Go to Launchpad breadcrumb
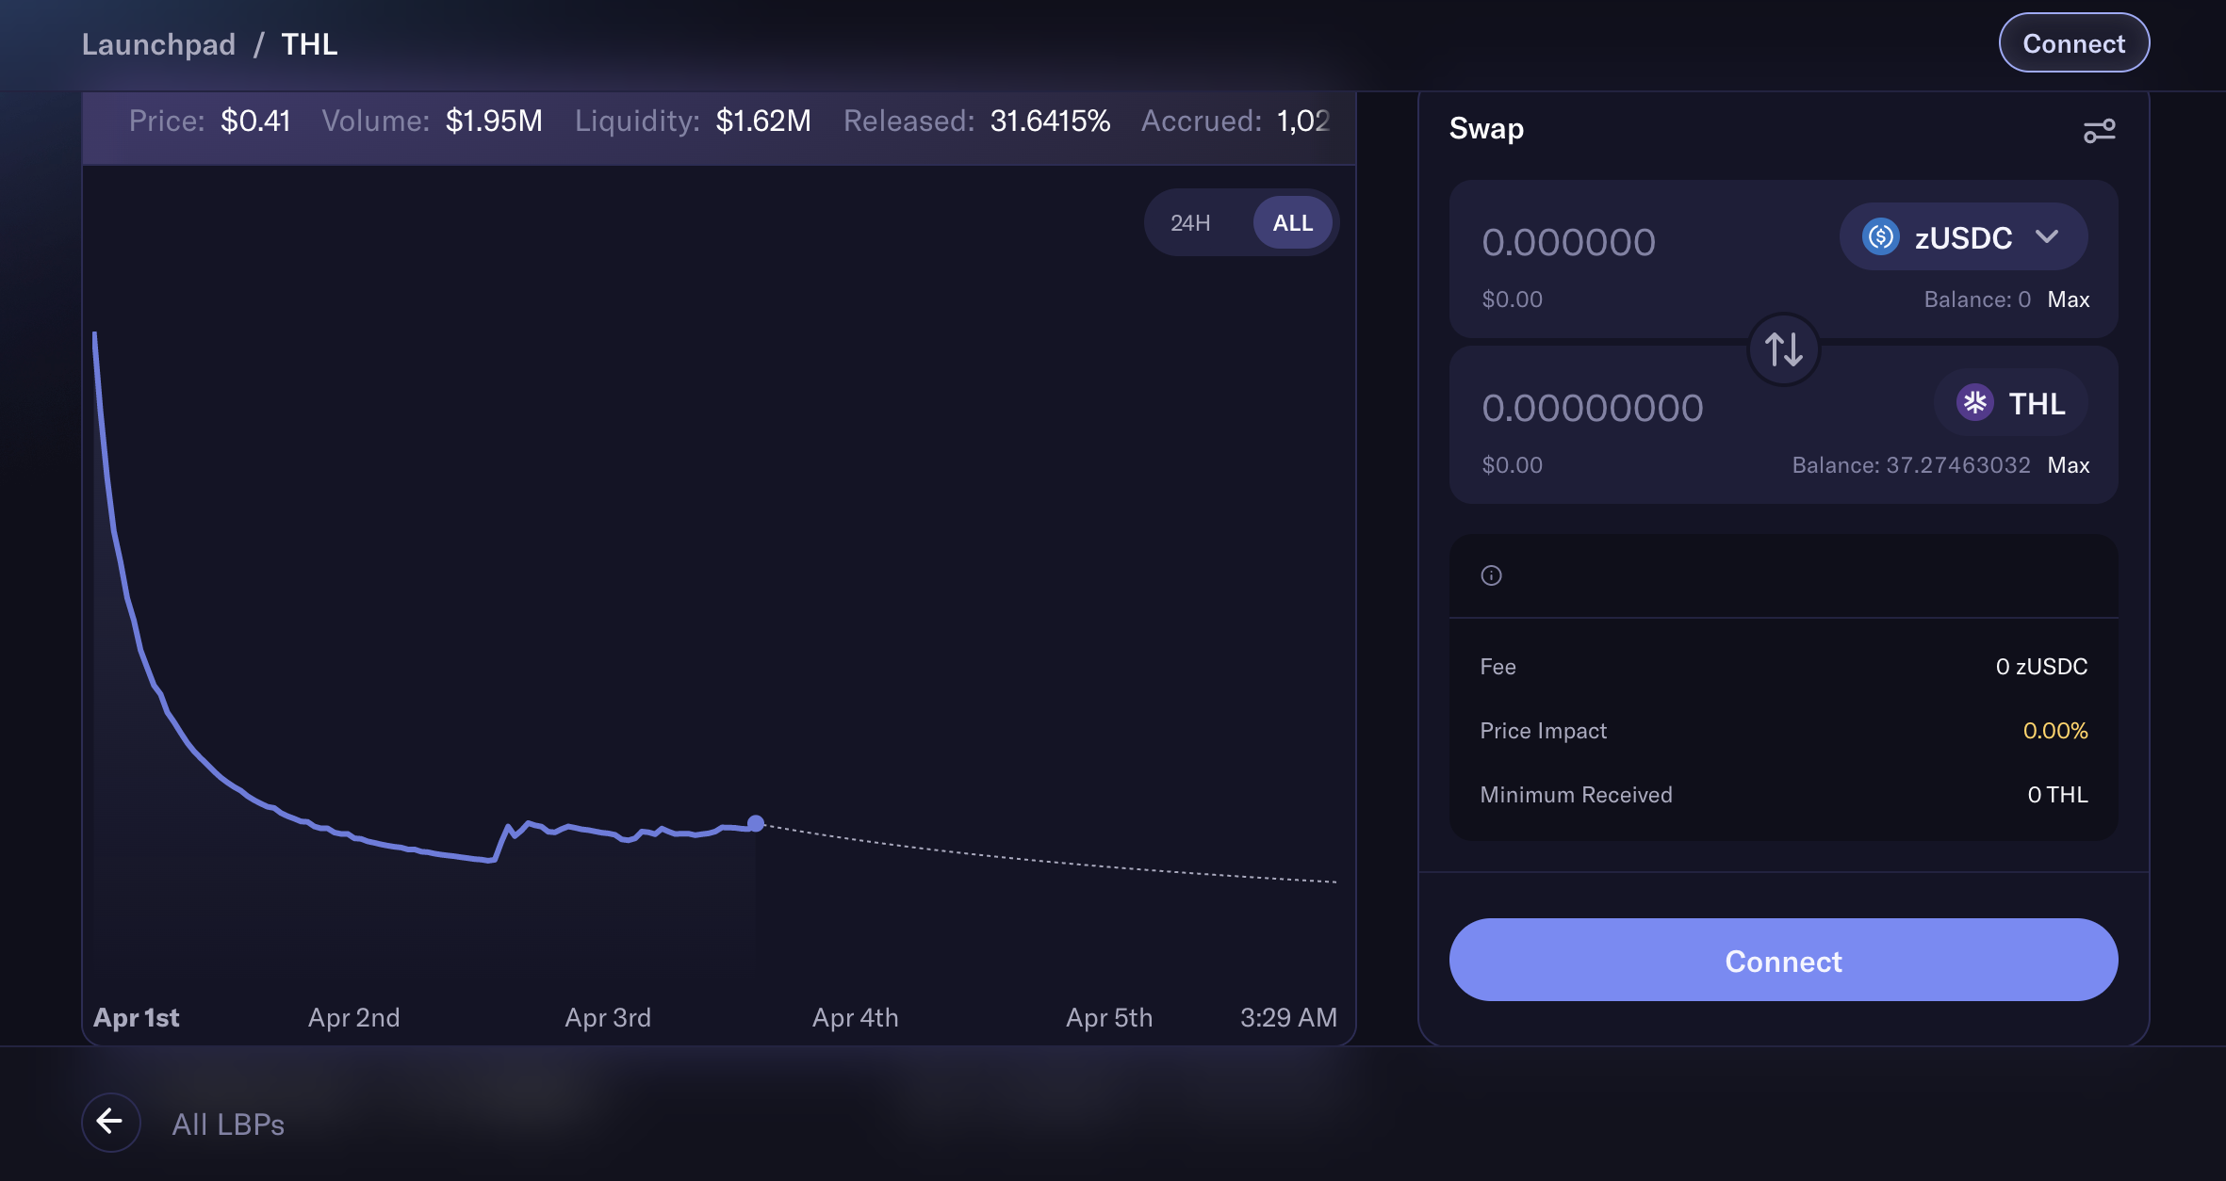Image resolution: width=2226 pixels, height=1181 pixels. click(158, 44)
